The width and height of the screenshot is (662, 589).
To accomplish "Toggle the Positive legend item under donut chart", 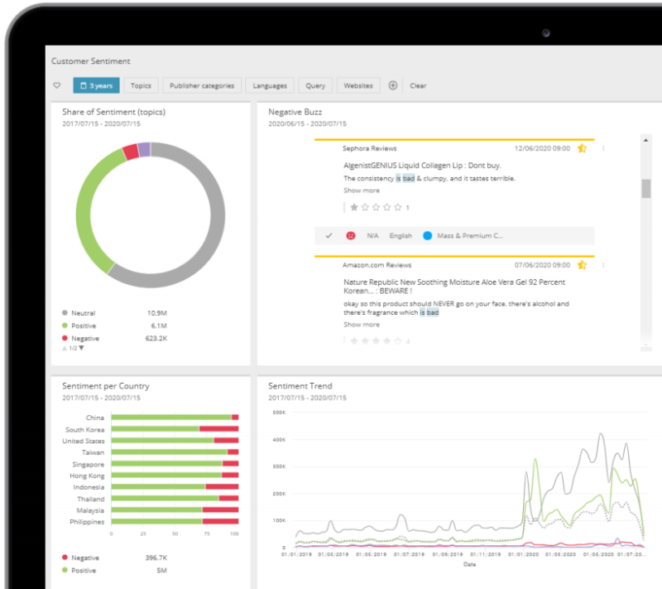I will (x=79, y=326).
